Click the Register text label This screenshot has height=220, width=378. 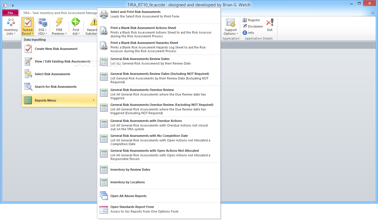254,20
